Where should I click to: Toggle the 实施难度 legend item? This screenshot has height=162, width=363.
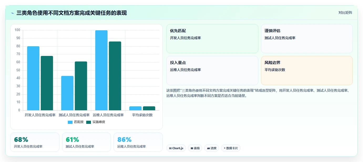coord(96,122)
